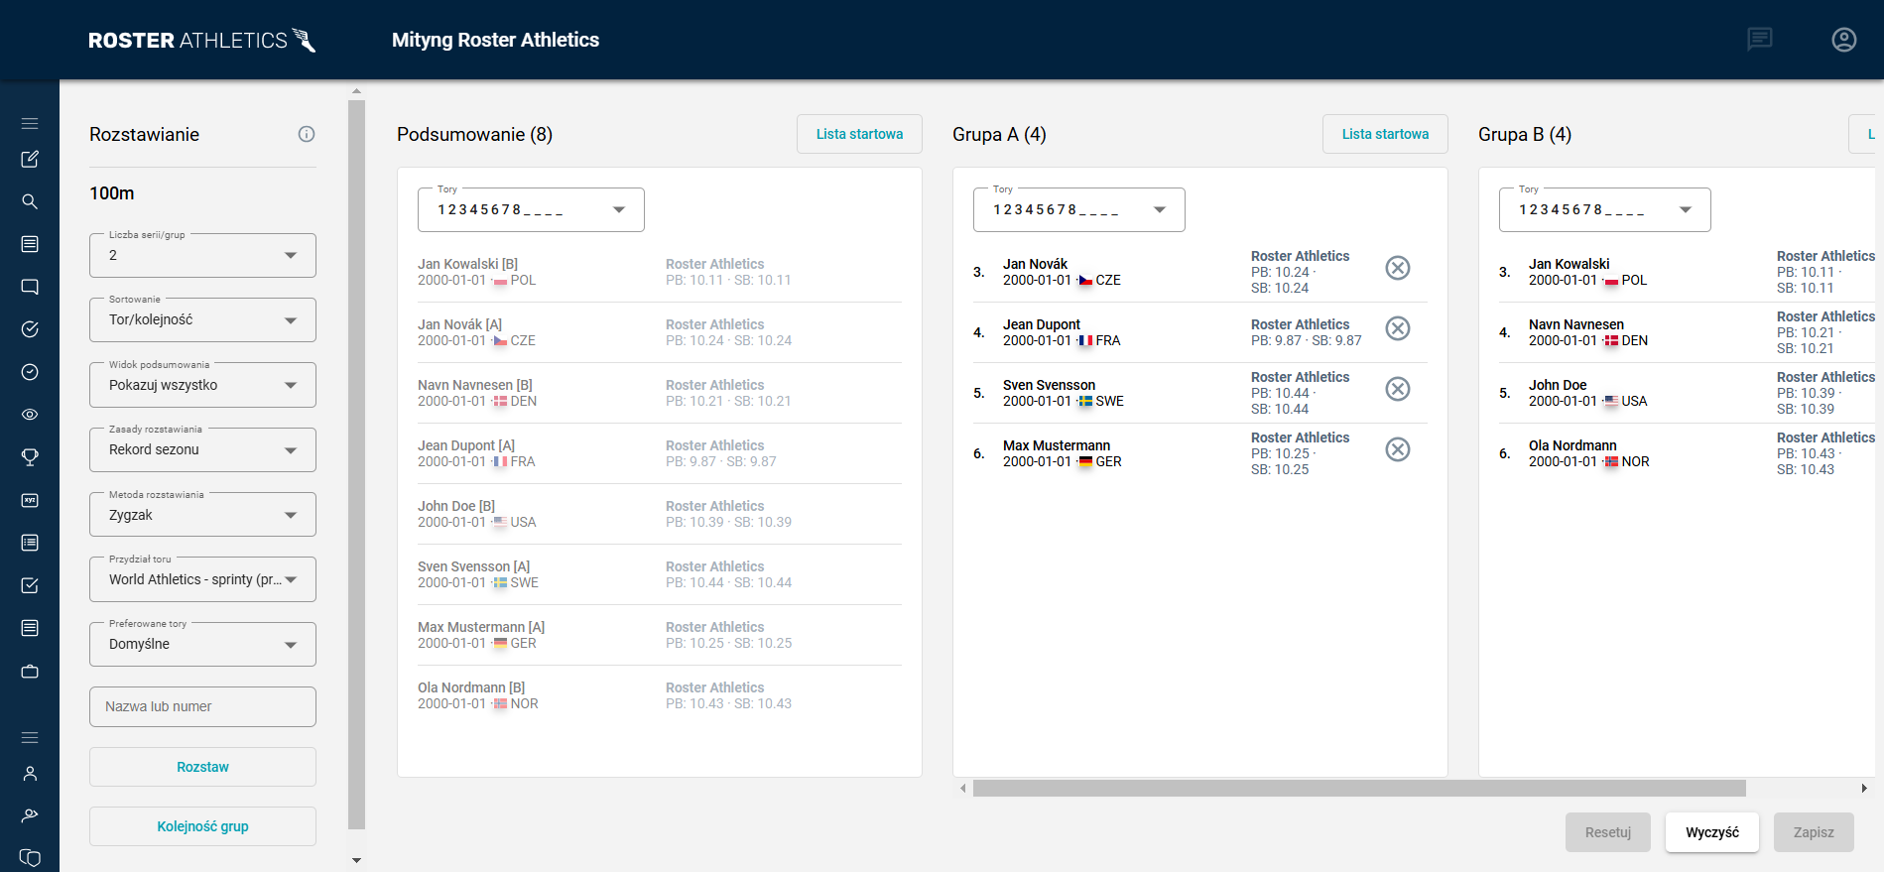Click the person with pencil sidebar icon

click(x=30, y=815)
